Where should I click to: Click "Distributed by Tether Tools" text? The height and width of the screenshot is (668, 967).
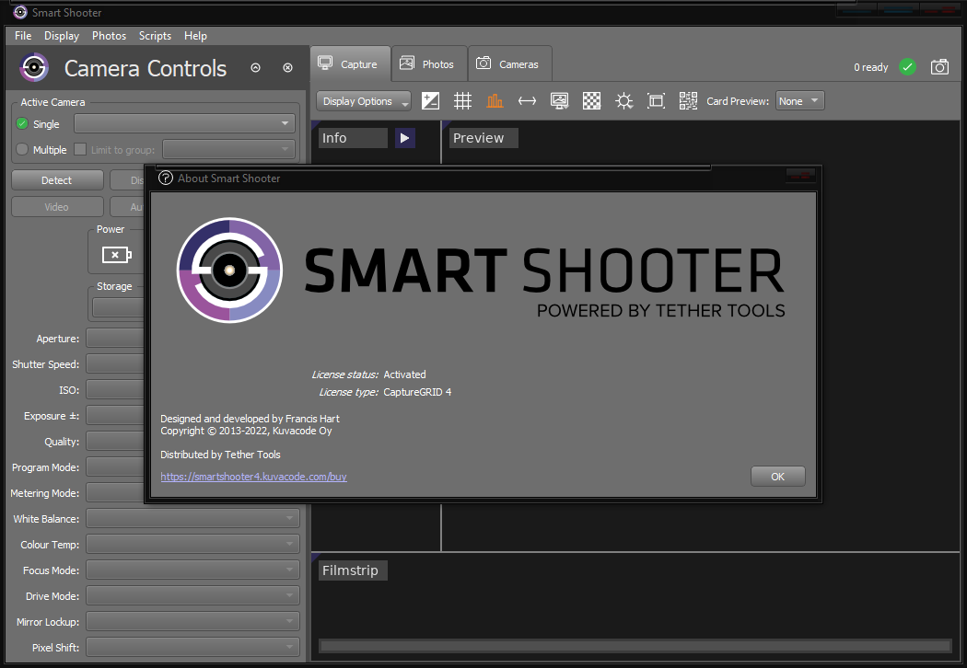(x=220, y=455)
